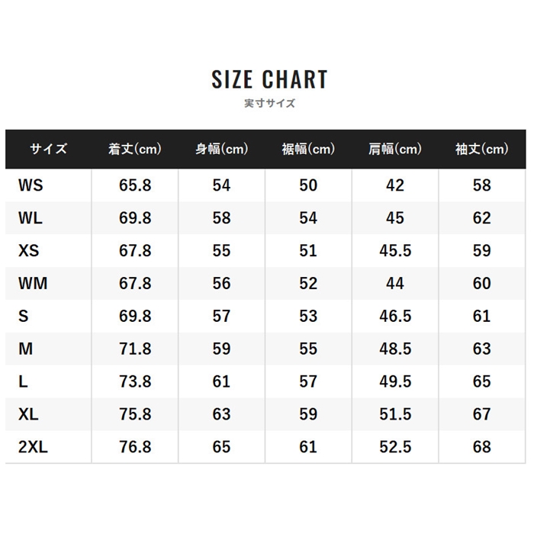534x534 pixels.
Task: Click the 身幅(cm) column header
Action: (x=221, y=150)
